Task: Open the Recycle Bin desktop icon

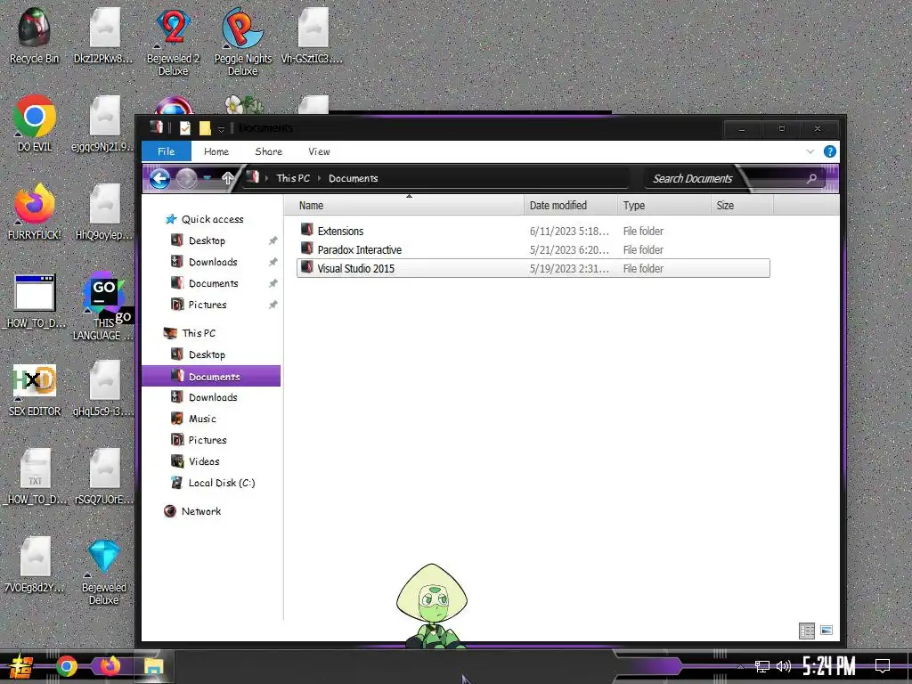Action: 34,35
